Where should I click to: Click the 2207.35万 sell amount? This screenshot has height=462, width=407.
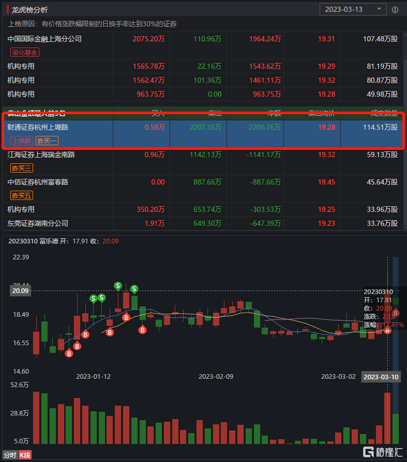point(205,127)
